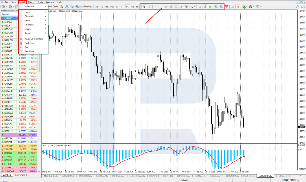This screenshot has height=182, width=306.
Task: Click the Symbol column header
Action: (x=9, y=14)
